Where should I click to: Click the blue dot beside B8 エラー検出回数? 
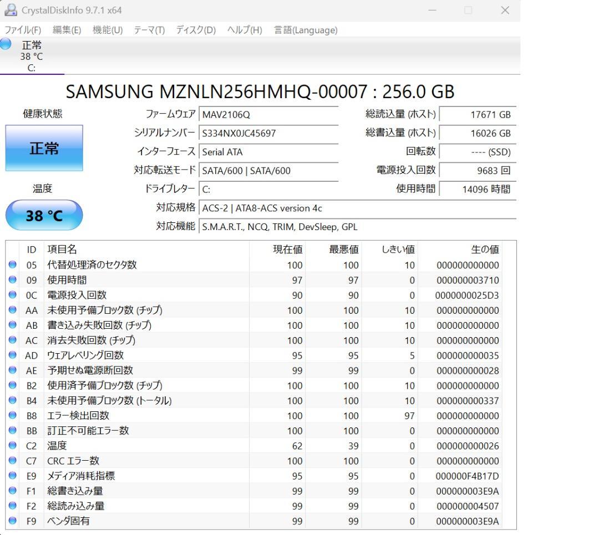13,416
